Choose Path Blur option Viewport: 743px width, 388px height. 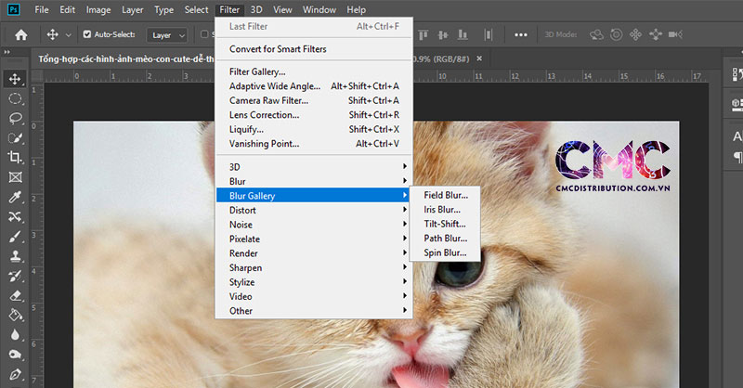[x=446, y=239]
